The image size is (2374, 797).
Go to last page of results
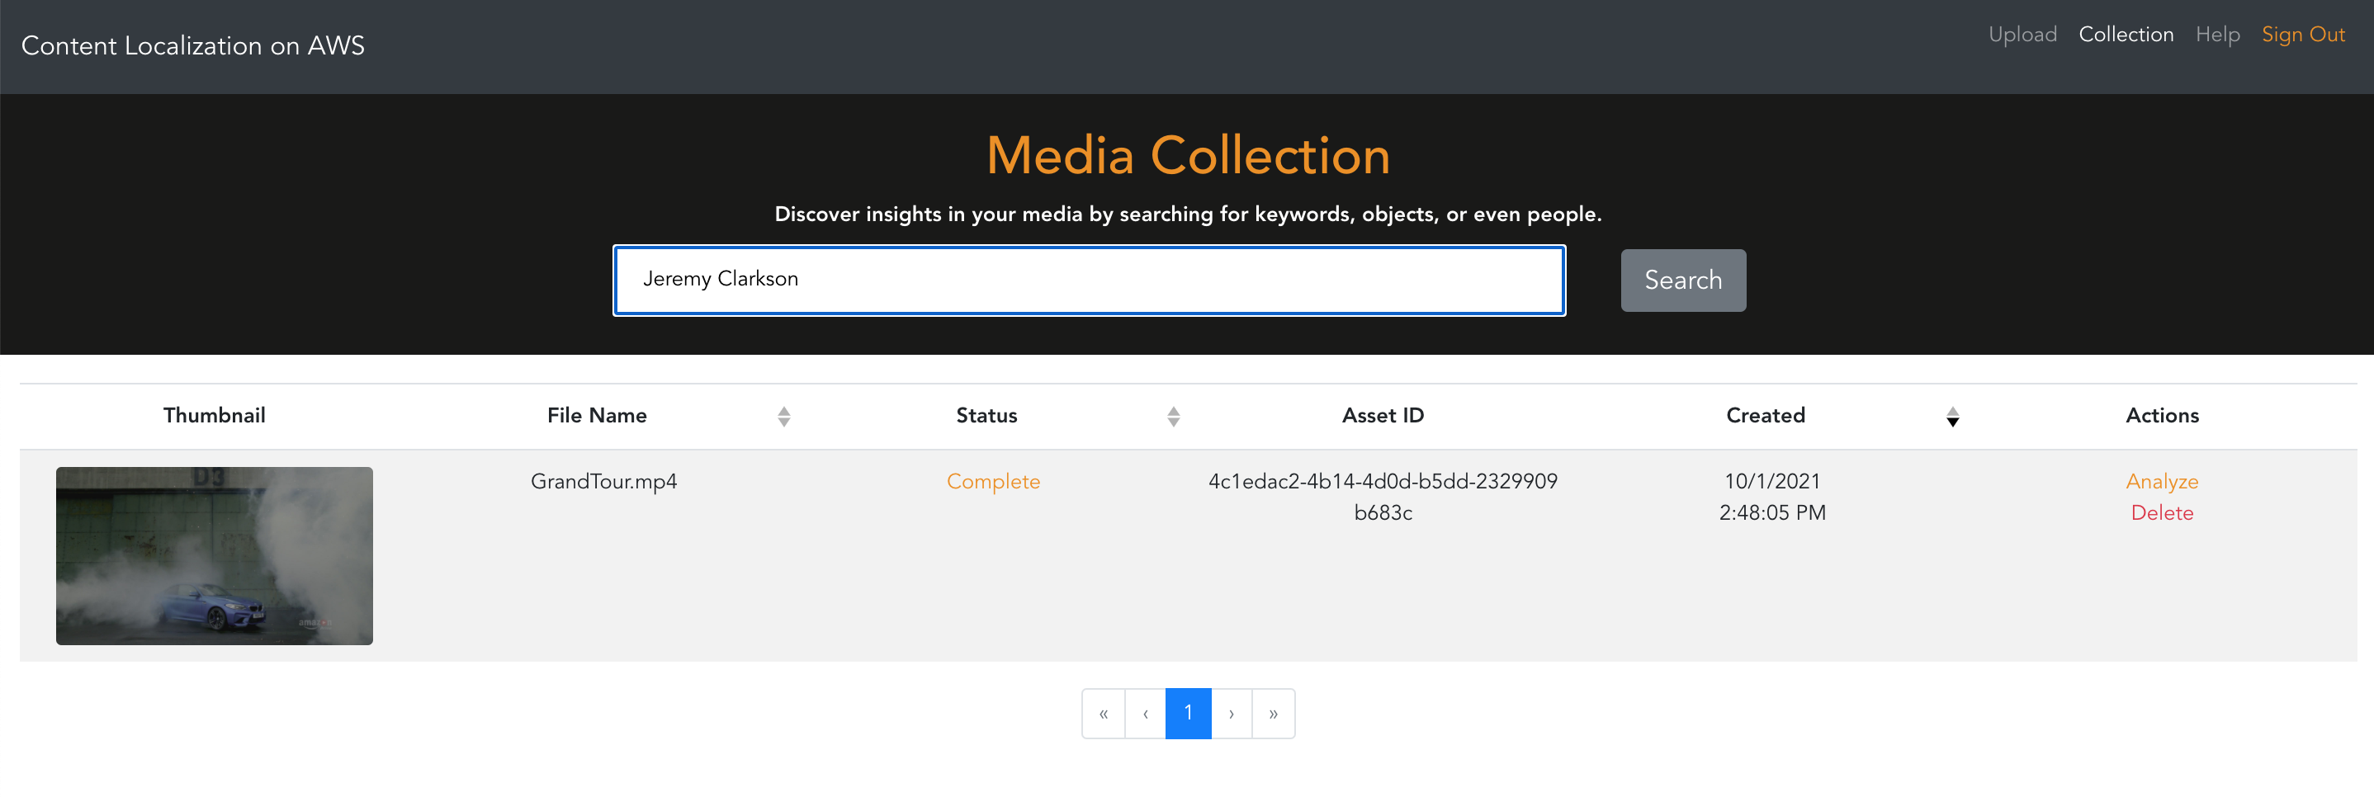[1273, 713]
